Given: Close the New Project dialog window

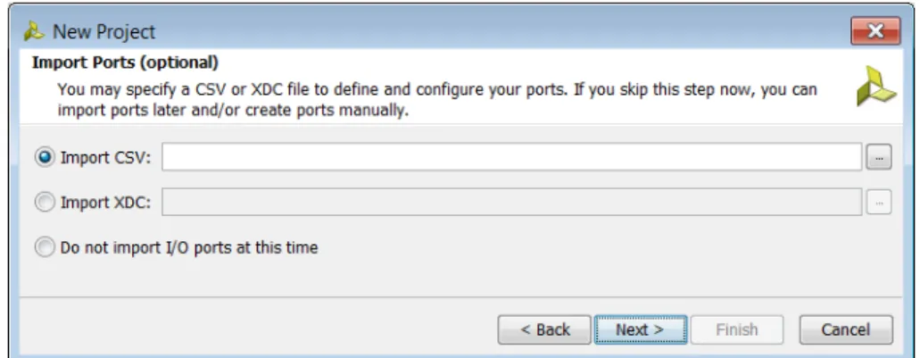Looking at the screenshot, I should tap(875, 30).
